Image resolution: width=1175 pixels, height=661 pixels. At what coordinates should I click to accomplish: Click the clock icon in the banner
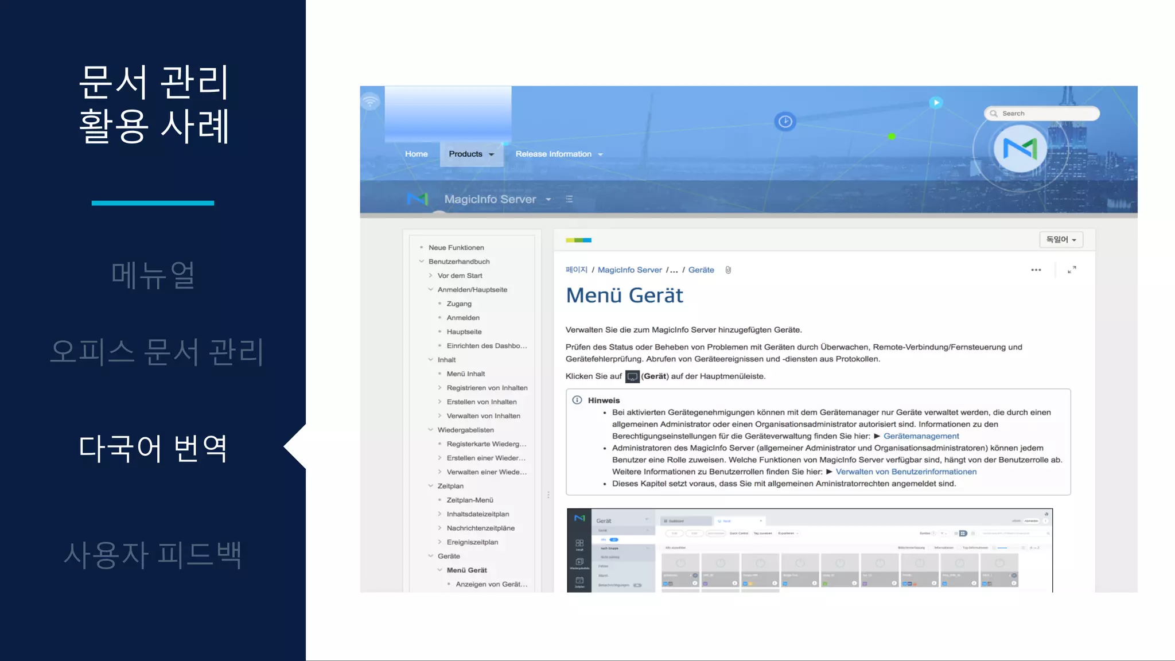785,122
